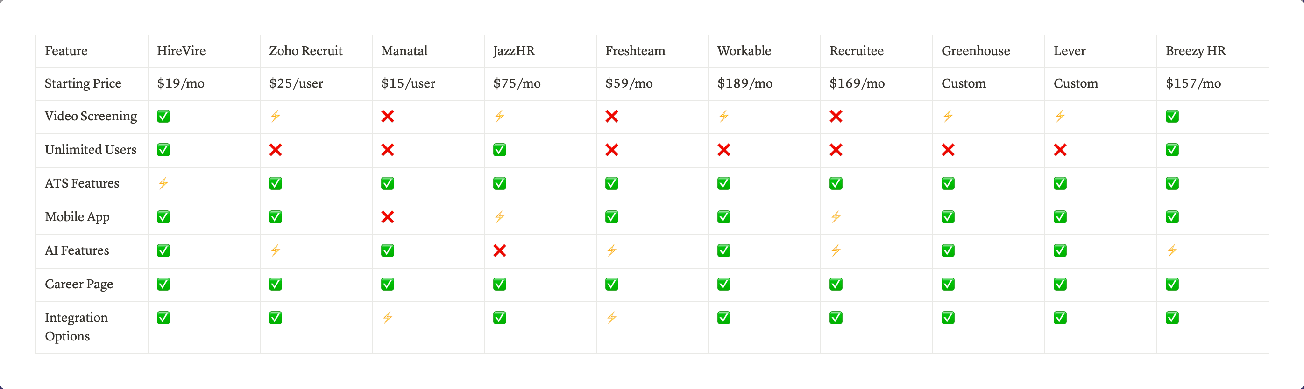Click the Starting Price row label

tap(83, 83)
